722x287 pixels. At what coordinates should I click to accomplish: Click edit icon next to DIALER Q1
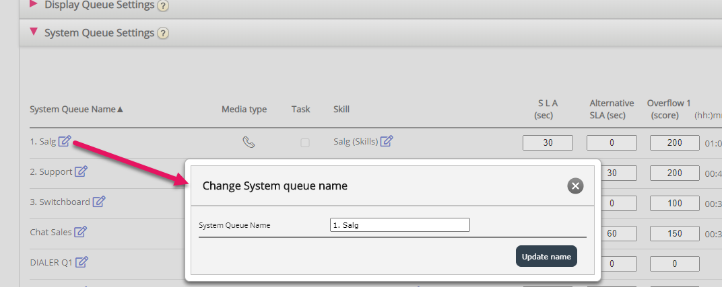coord(82,262)
